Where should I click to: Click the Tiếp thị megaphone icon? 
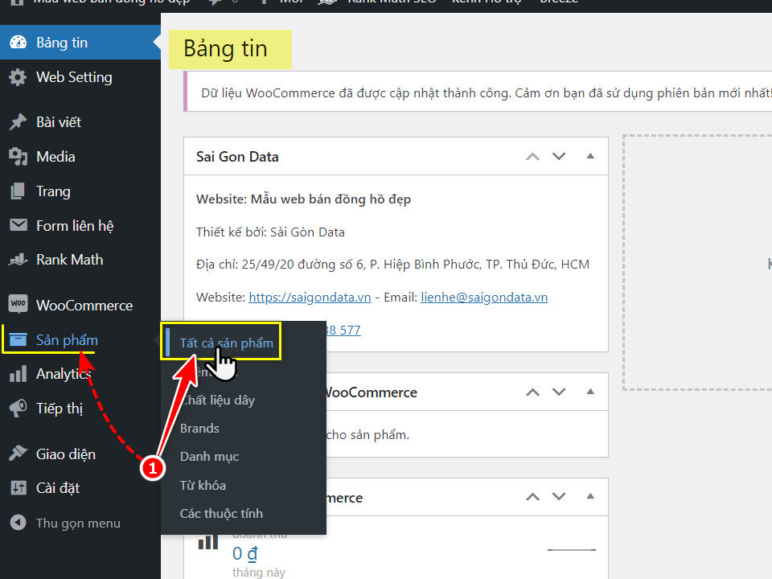(18, 409)
